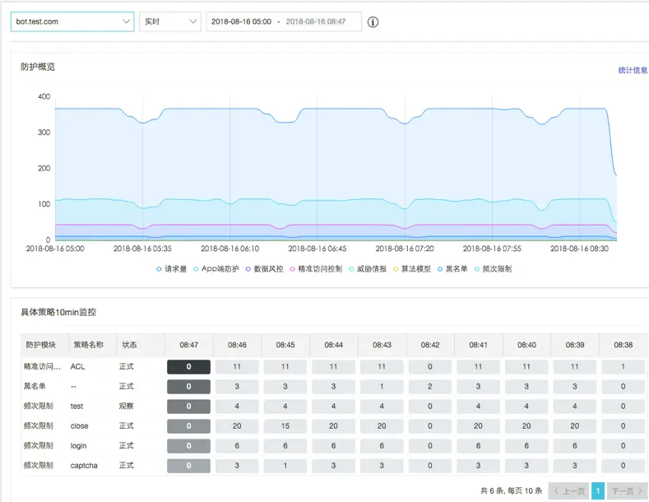Click the captcha value 1 at 08:45

pyautogui.click(x=285, y=466)
